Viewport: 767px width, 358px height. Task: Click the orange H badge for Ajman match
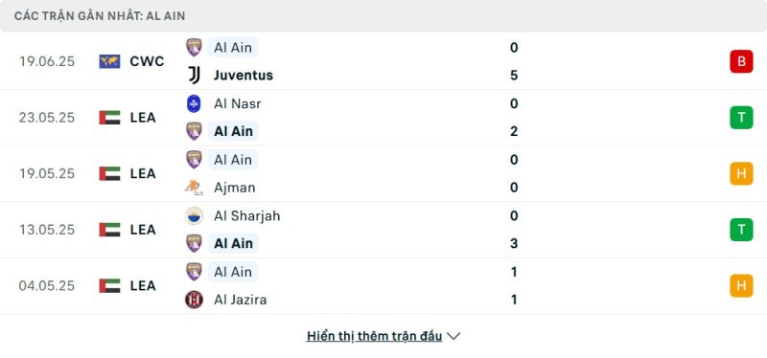741,173
